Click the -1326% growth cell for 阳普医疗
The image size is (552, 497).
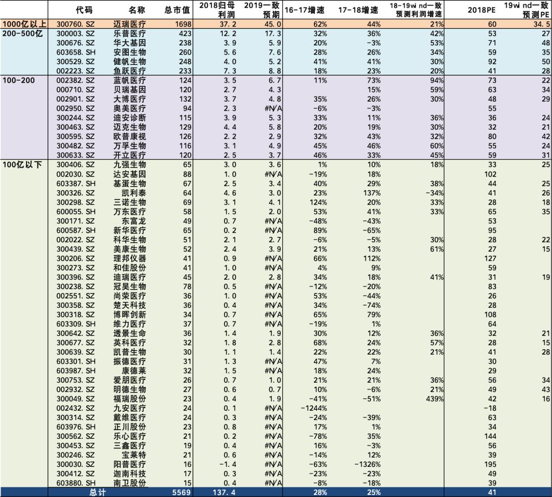click(367, 464)
